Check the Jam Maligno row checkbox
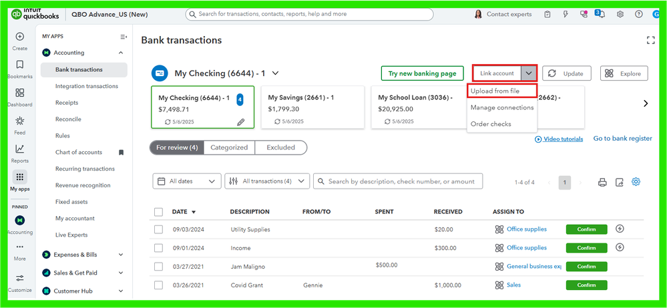Screen dimensions: 667x308 [x=159, y=267]
